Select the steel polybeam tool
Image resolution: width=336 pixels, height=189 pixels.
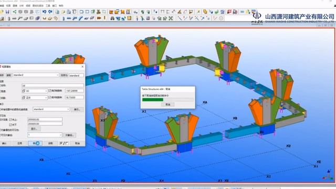pos(20,18)
